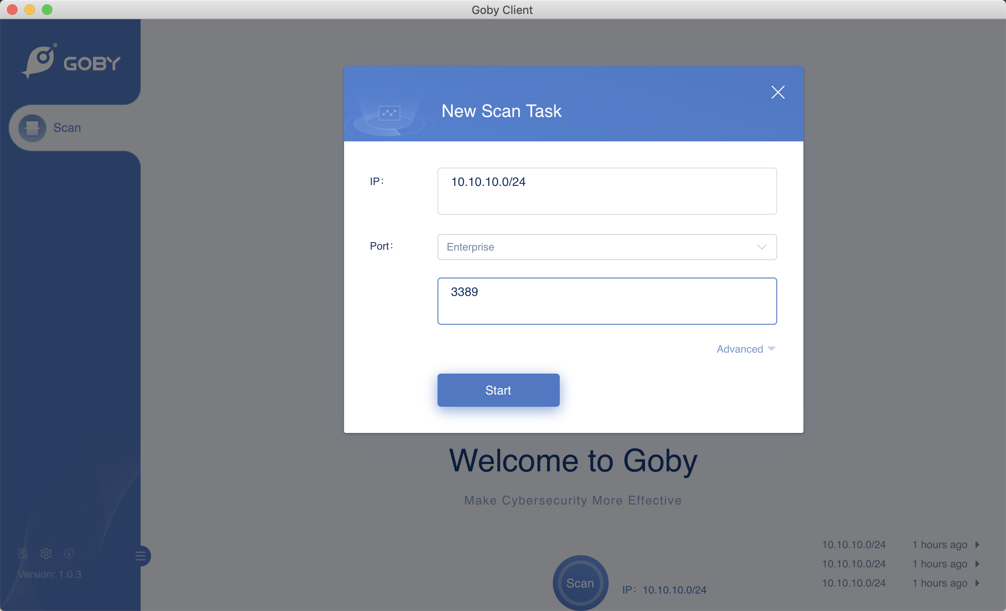Click the IP address input field

tap(607, 191)
